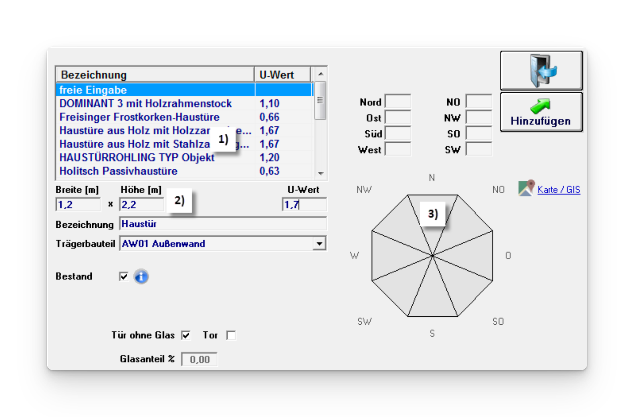Screen dimensions: 634x417
Task: Click the Bezeichnung text field containing Haustür
Action: [x=223, y=224]
